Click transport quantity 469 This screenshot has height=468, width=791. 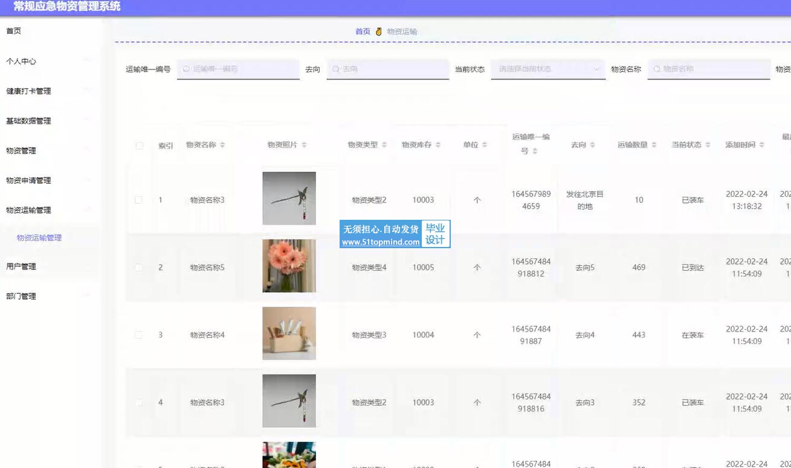[639, 268]
